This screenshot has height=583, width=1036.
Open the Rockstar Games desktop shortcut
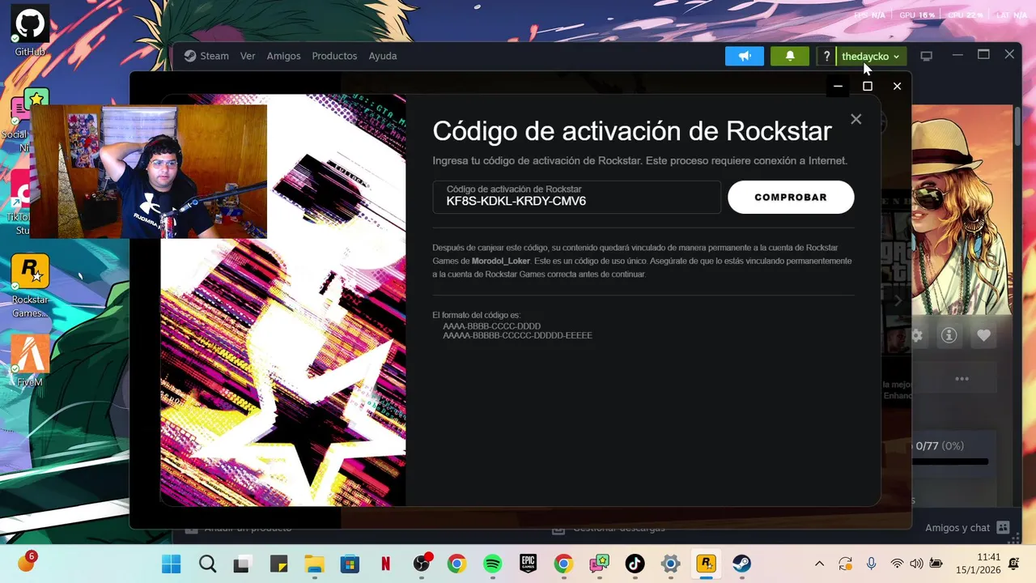pos(30,286)
